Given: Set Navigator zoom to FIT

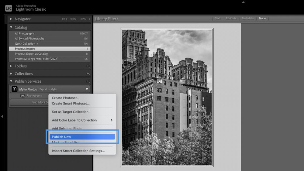Looking at the screenshot, I should tap(64, 19).
